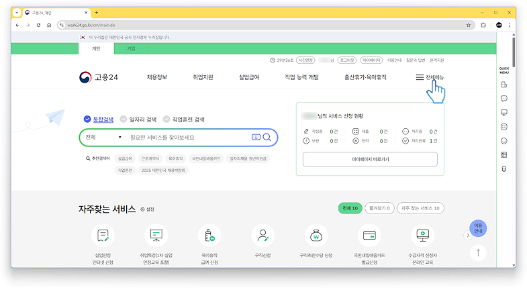Open 국민내일배움카드 발급신청 service icon
The height and width of the screenshot is (288, 527).
coord(369,235)
